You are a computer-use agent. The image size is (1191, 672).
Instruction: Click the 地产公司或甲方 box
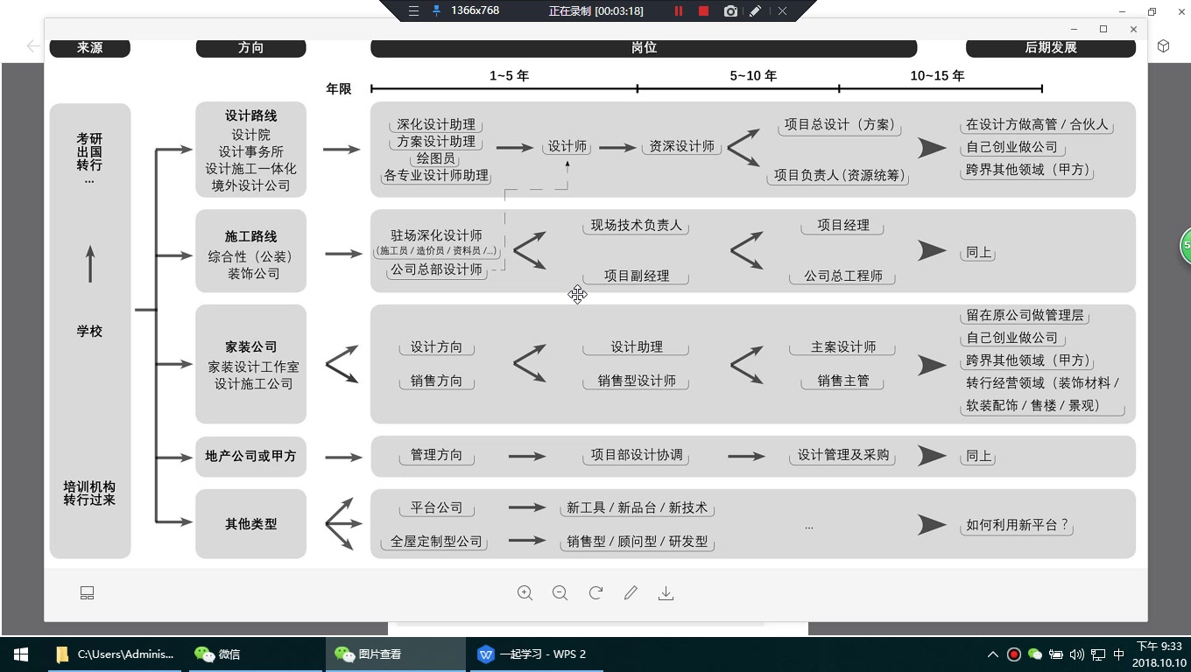[x=250, y=456]
